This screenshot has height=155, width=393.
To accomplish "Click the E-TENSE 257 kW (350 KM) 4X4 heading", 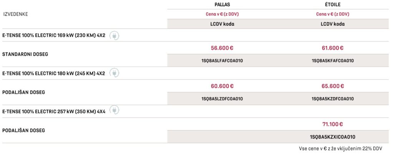I will coord(54,111).
